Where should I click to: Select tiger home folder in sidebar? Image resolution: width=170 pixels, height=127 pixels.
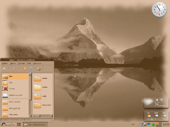[x=15, y=76]
